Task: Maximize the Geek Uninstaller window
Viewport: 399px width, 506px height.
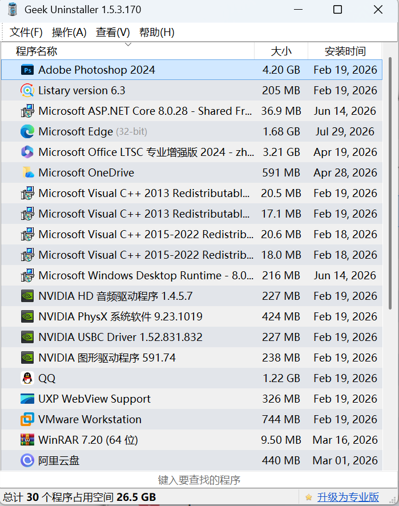Action: 338,10
